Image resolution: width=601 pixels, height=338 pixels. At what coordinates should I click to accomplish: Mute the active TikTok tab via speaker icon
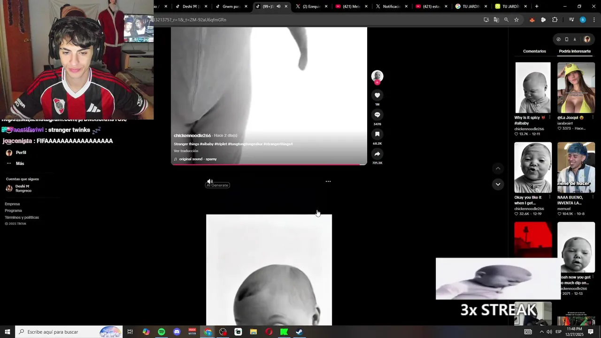point(278,7)
